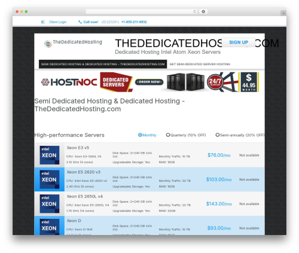Click the Semi Dedicated Hosting & Dedicated Hosting page heading
Screen dimensions: 299x253
coord(109,105)
